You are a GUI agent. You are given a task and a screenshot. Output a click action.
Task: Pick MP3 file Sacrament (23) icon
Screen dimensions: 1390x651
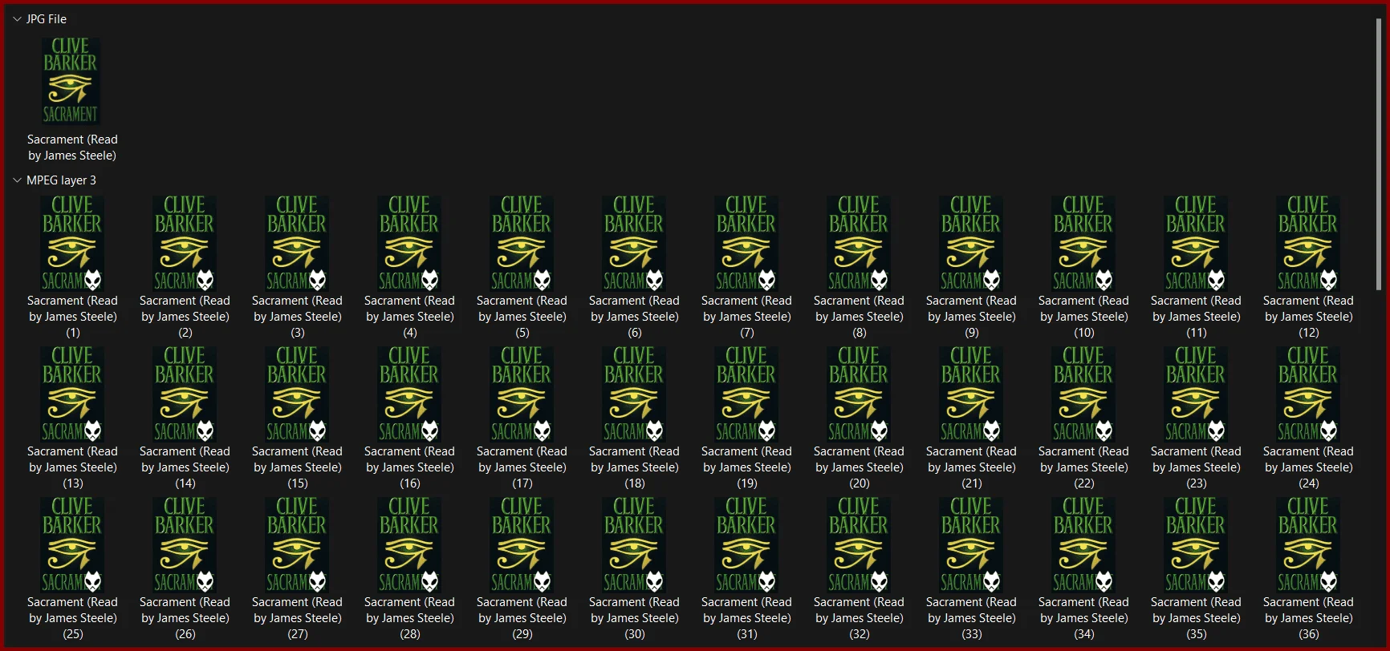coord(1196,394)
